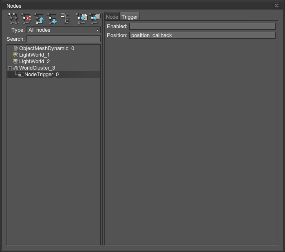Collapse the WorldCluster_3 tree branch
The width and height of the screenshot is (285, 252).
coord(10,68)
